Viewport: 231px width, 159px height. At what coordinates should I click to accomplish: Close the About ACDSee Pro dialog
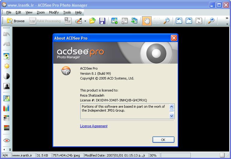[x=174, y=38]
